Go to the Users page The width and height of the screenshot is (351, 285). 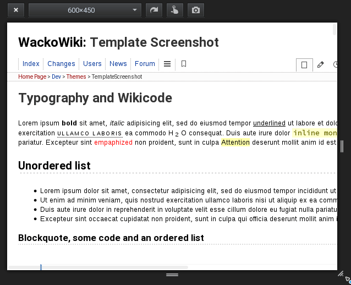pos(92,64)
